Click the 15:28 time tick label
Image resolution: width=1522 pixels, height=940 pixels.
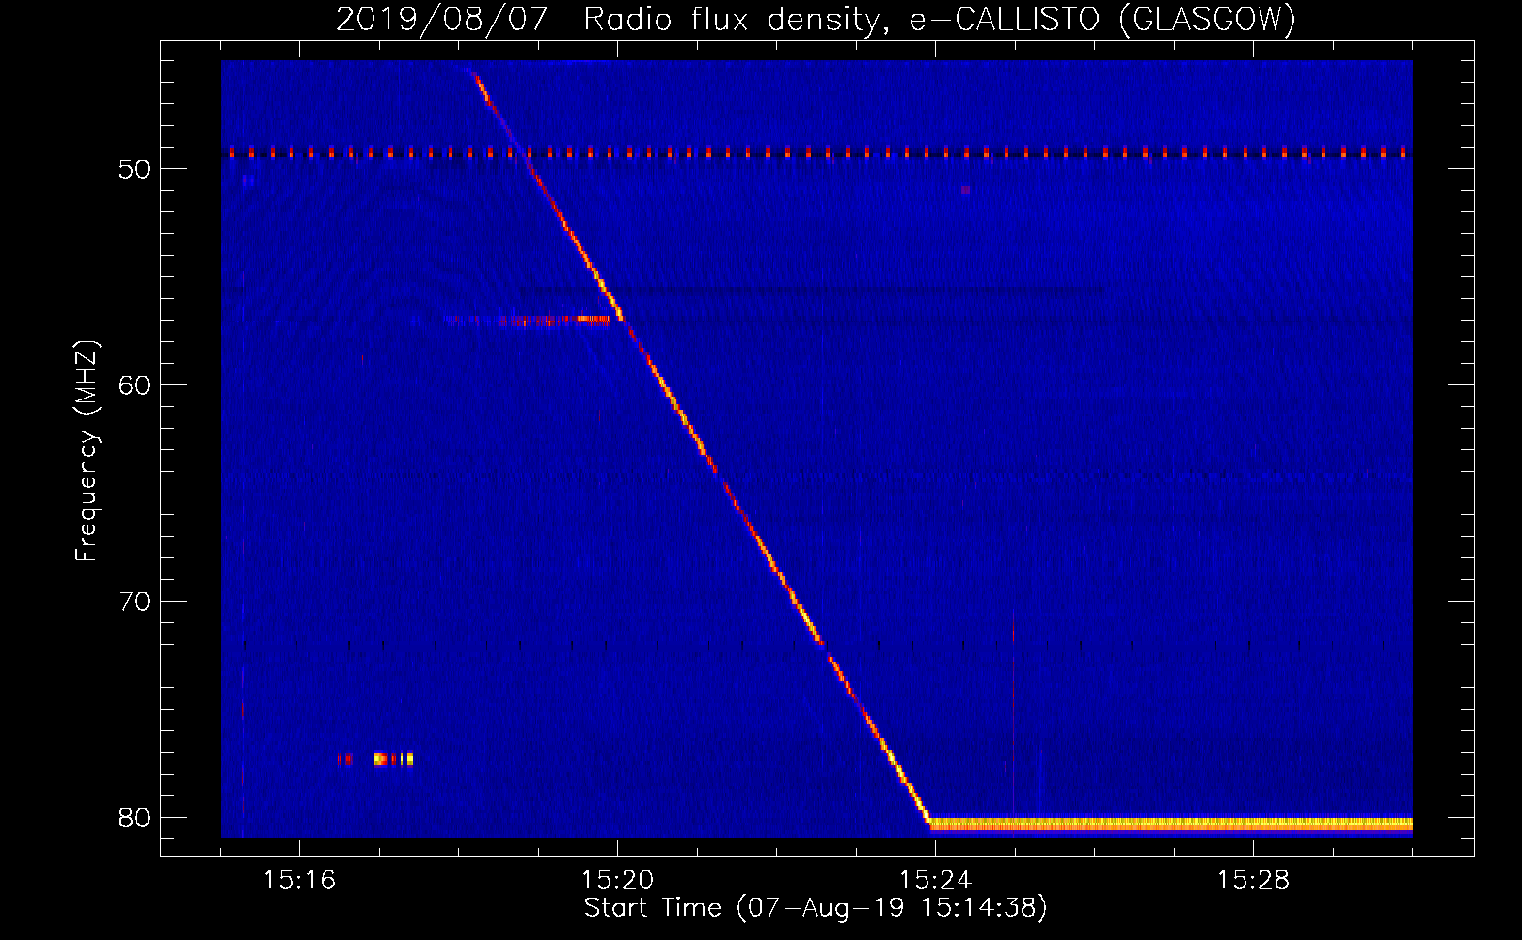1253,881
